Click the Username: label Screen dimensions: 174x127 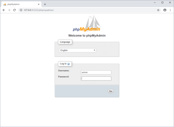click(x=64, y=70)
